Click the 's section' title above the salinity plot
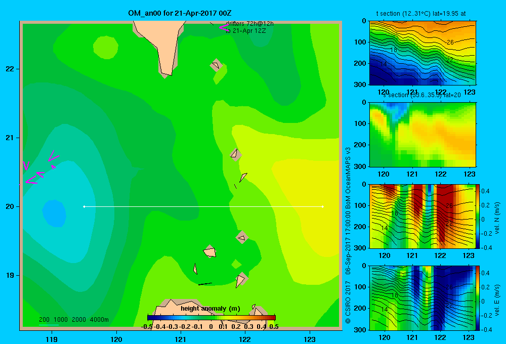Image resolution: width=506 pixels, height=344 pixels. click(x=422, y=95)
